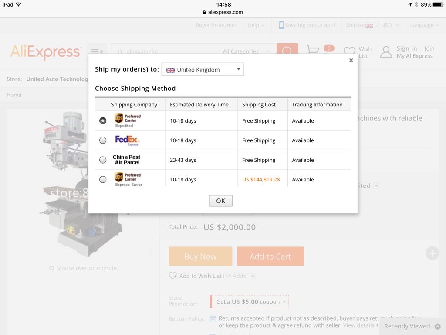Open the Get a US $5.00 coupon dropdown

coord(250,302)
